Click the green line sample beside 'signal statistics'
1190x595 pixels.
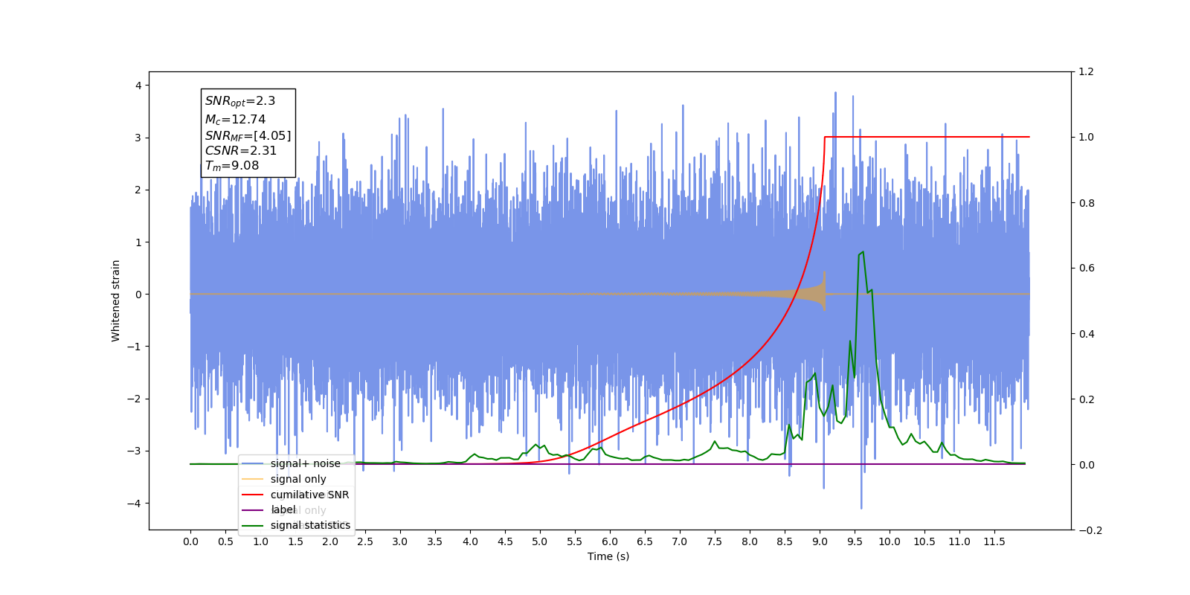253,526
